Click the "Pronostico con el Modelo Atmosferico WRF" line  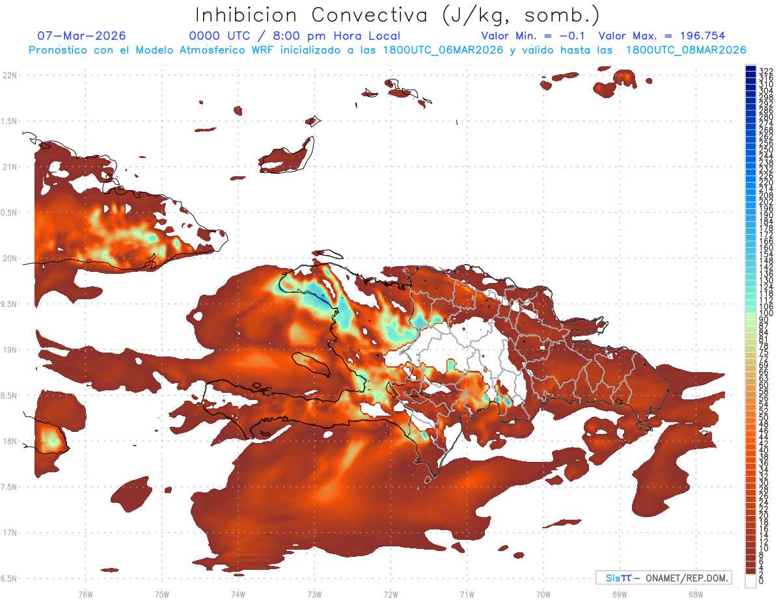pyautogui.click(x=387, y=49)
